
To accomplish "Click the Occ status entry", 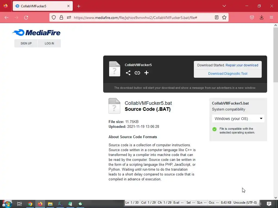I will tap(214, 203).
